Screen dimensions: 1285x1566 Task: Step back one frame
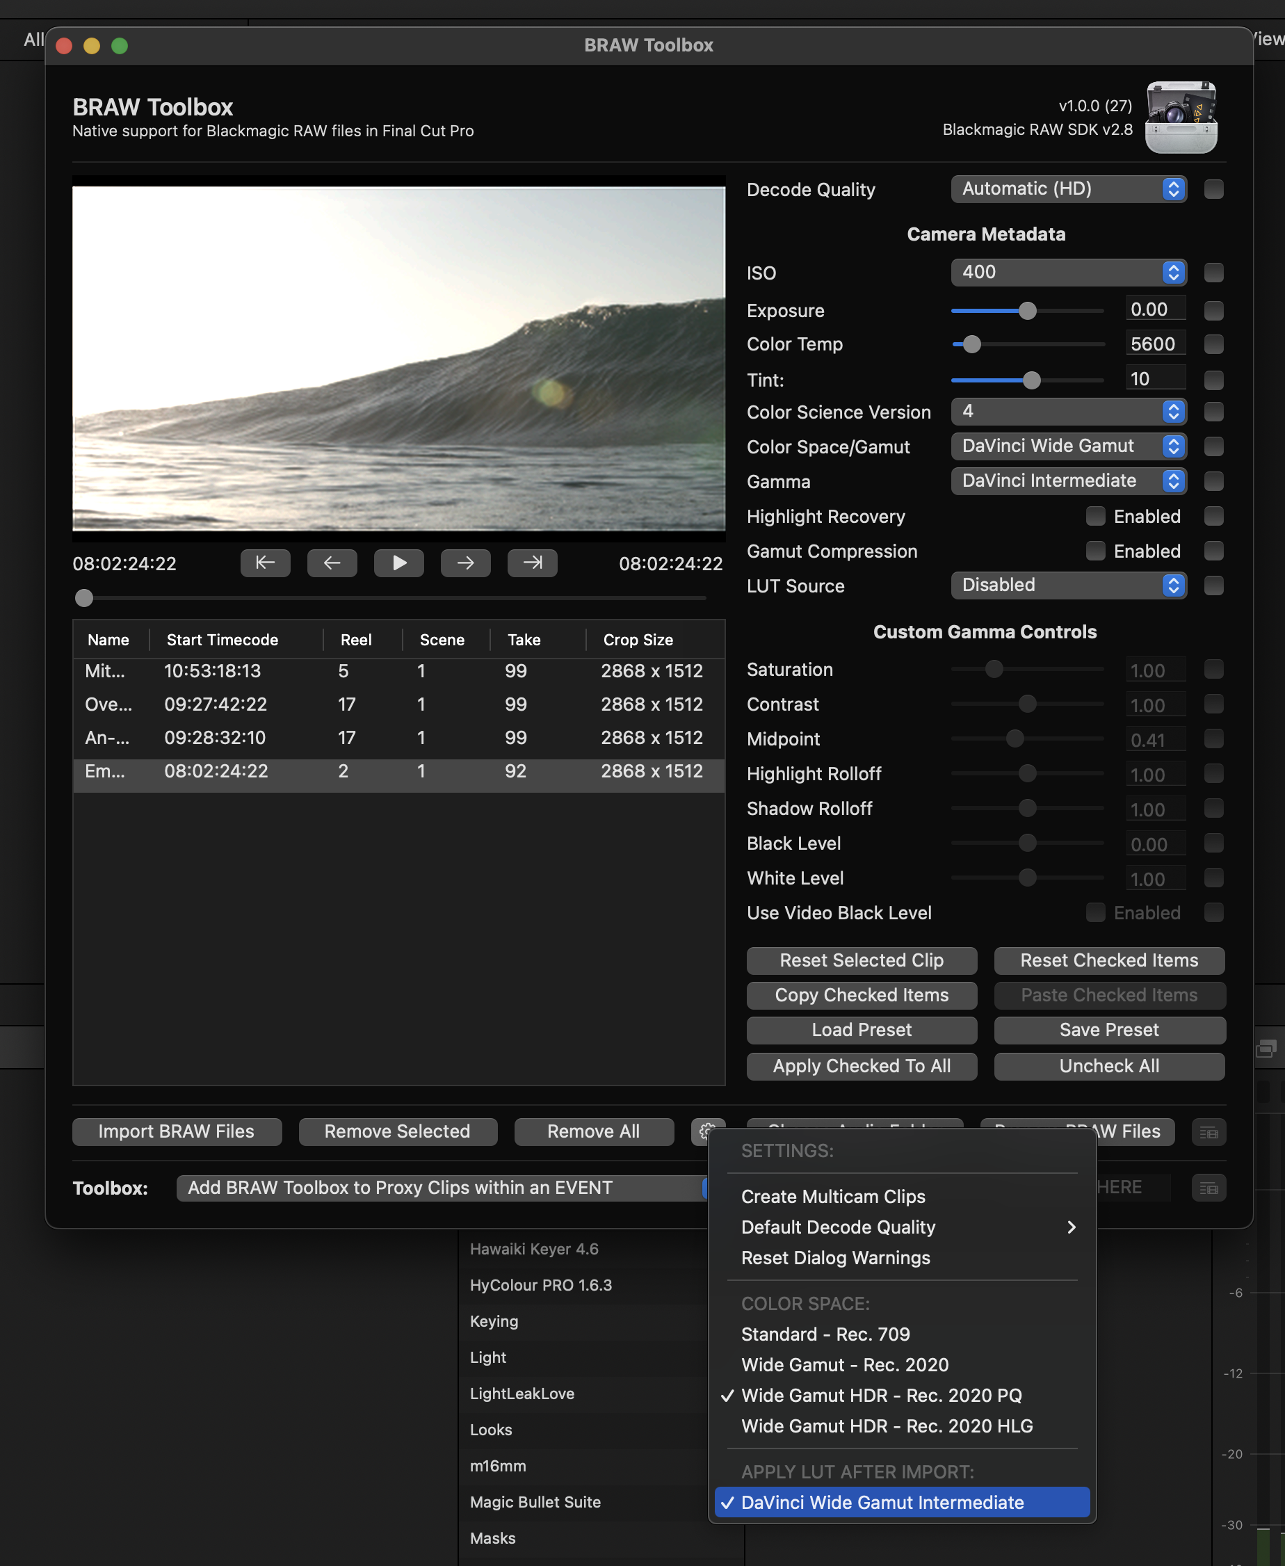point(332,563)
